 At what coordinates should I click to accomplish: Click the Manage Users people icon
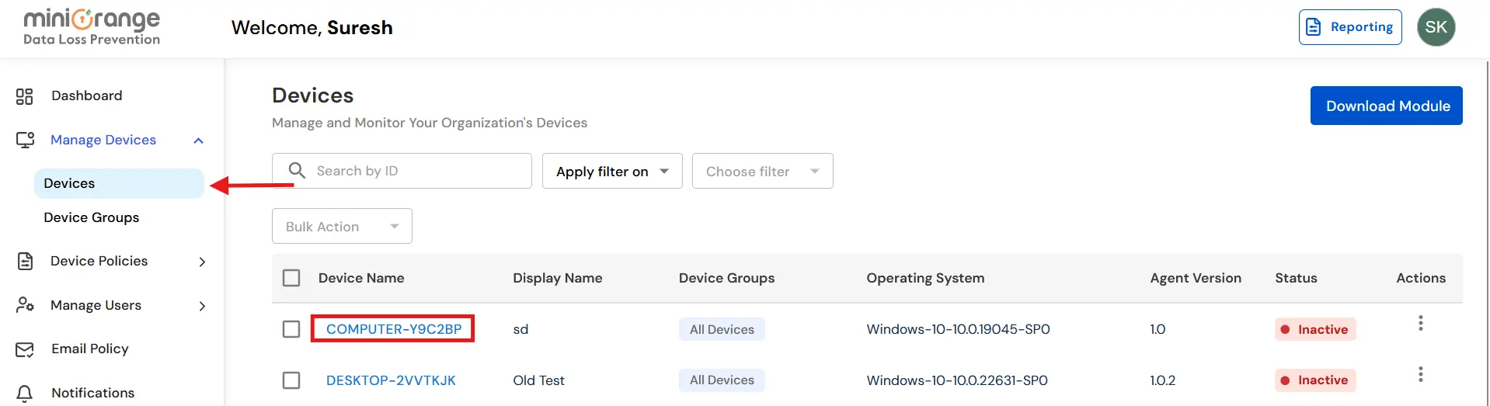click(25, 305)
